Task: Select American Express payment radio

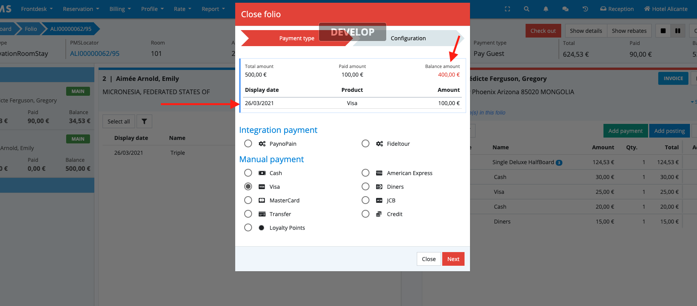Action: click(366, 173)
